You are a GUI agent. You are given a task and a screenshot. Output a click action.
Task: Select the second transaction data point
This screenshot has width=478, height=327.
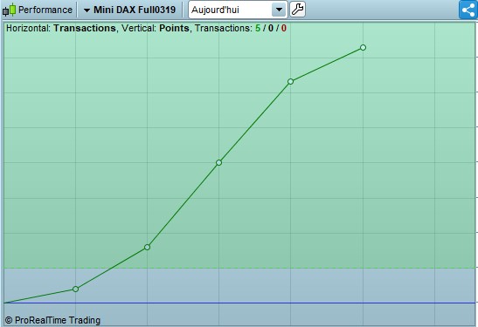[147, 248]
